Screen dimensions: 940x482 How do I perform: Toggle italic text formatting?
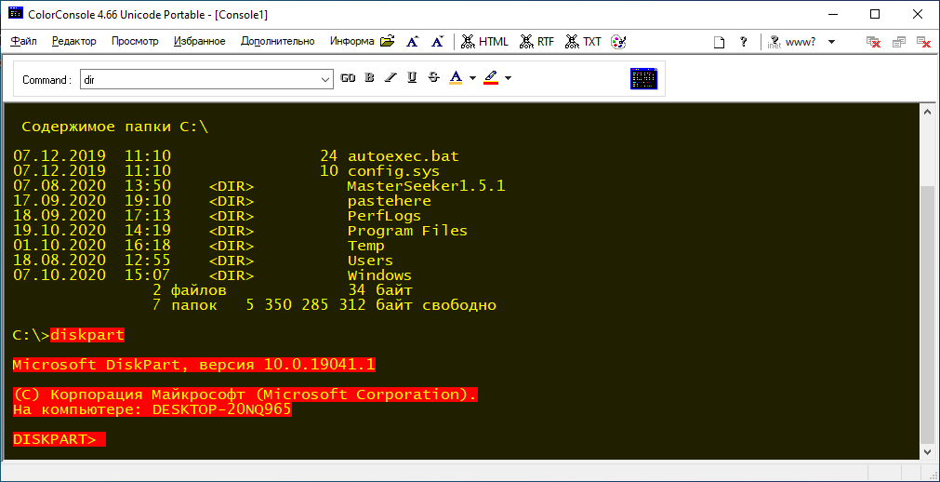coord(391,78)
